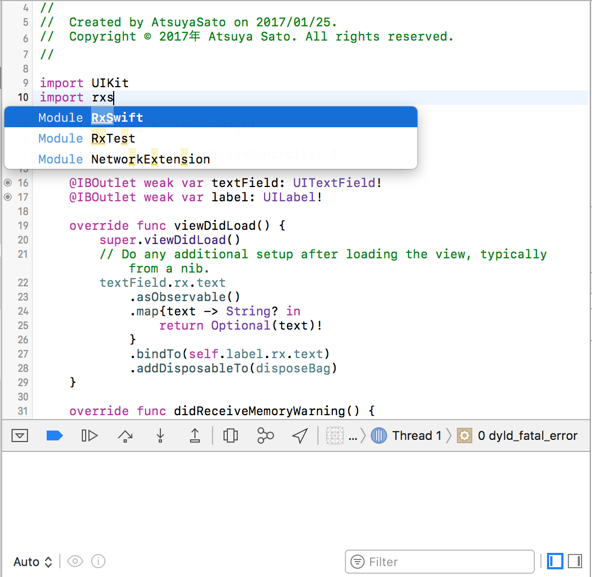Click into the Filter field
The image size is (592, 577).
pos(440,562)
